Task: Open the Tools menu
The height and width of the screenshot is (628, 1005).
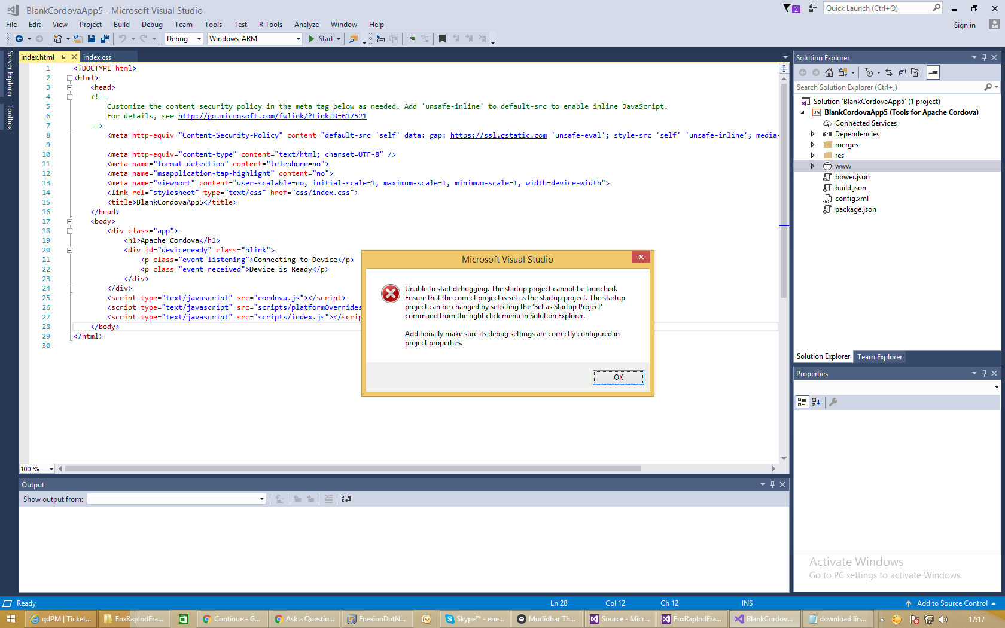Action: pos(213,25)
